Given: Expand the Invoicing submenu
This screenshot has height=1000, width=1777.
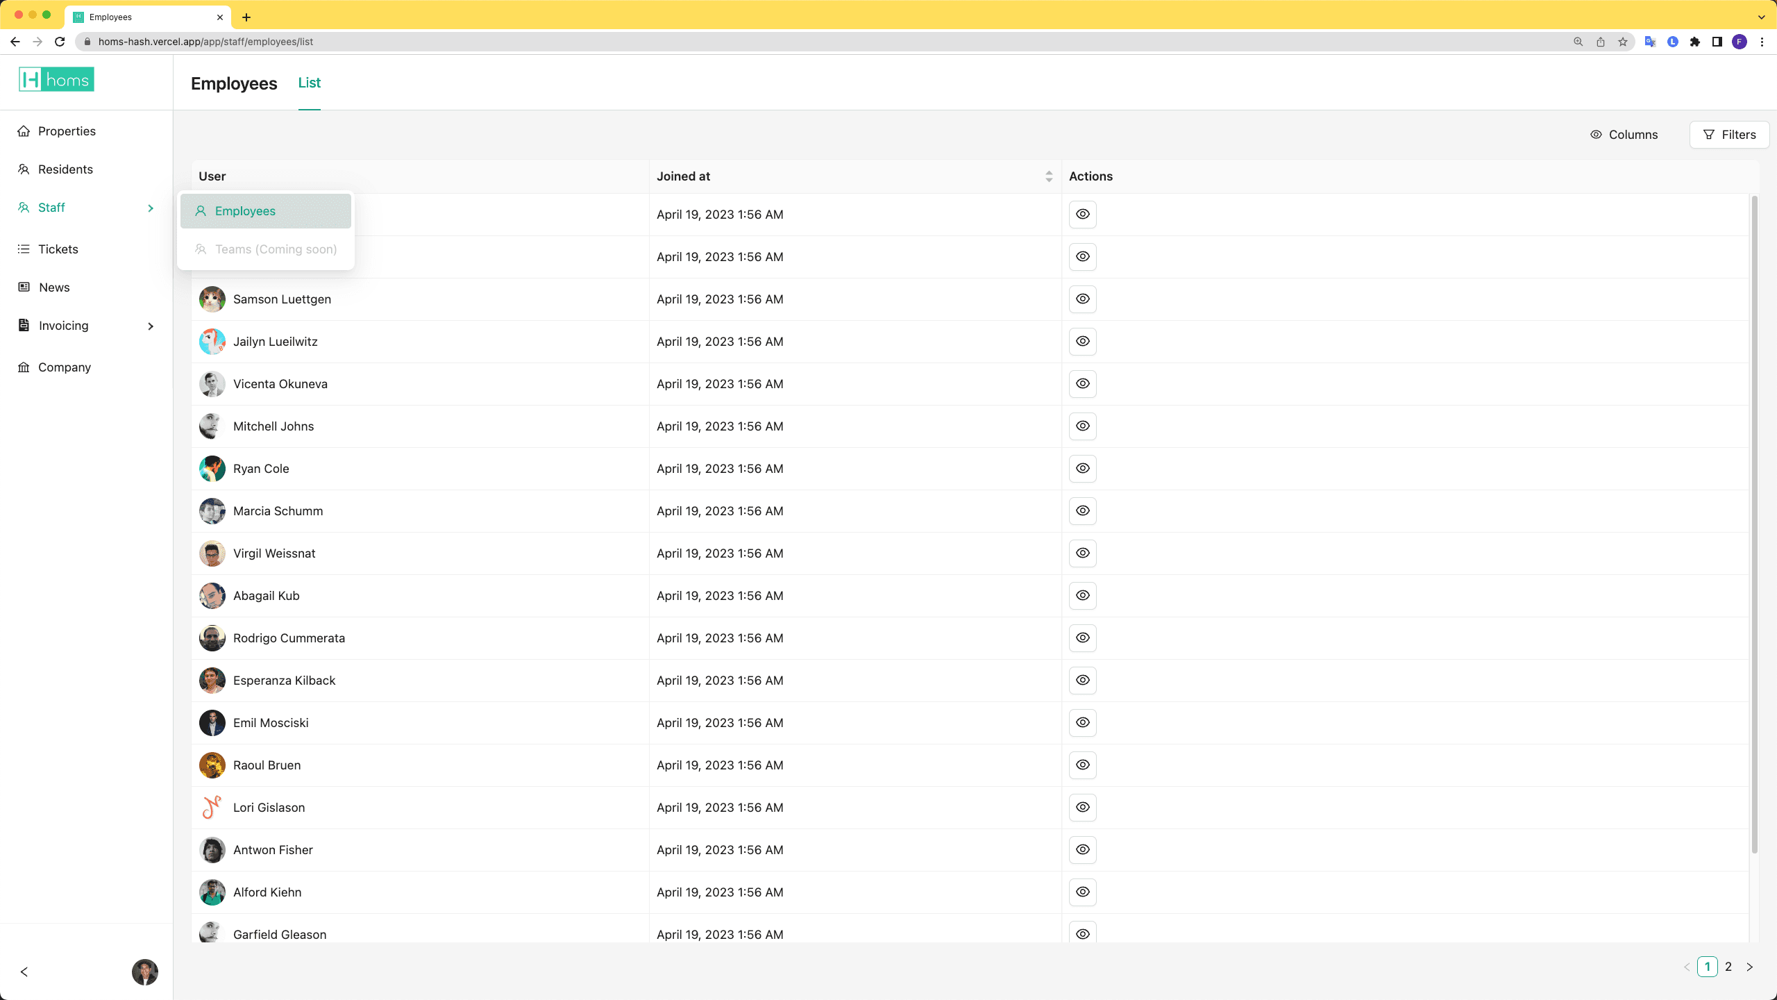Looking at the screenshot, I should [151, 326].
